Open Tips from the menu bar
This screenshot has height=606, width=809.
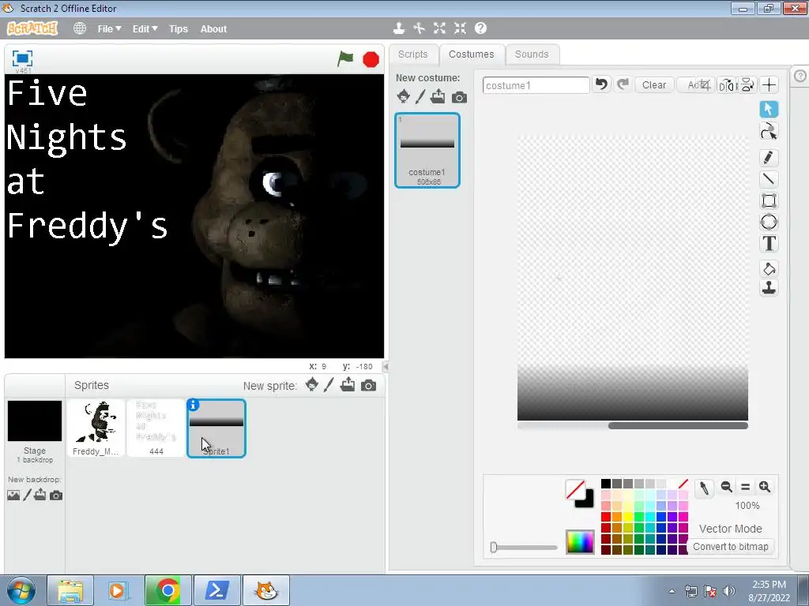[179, 29]
